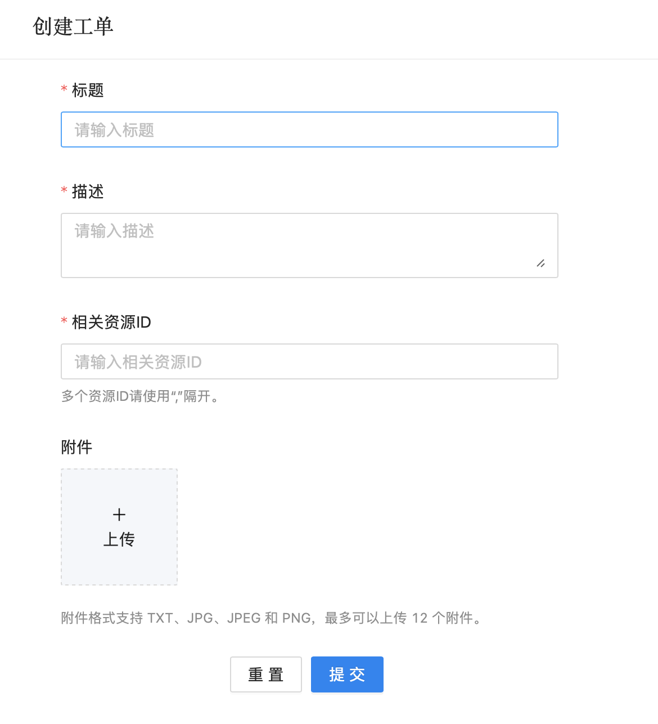
Task: Click the 创建工单 page title
Action: (73, 26)
